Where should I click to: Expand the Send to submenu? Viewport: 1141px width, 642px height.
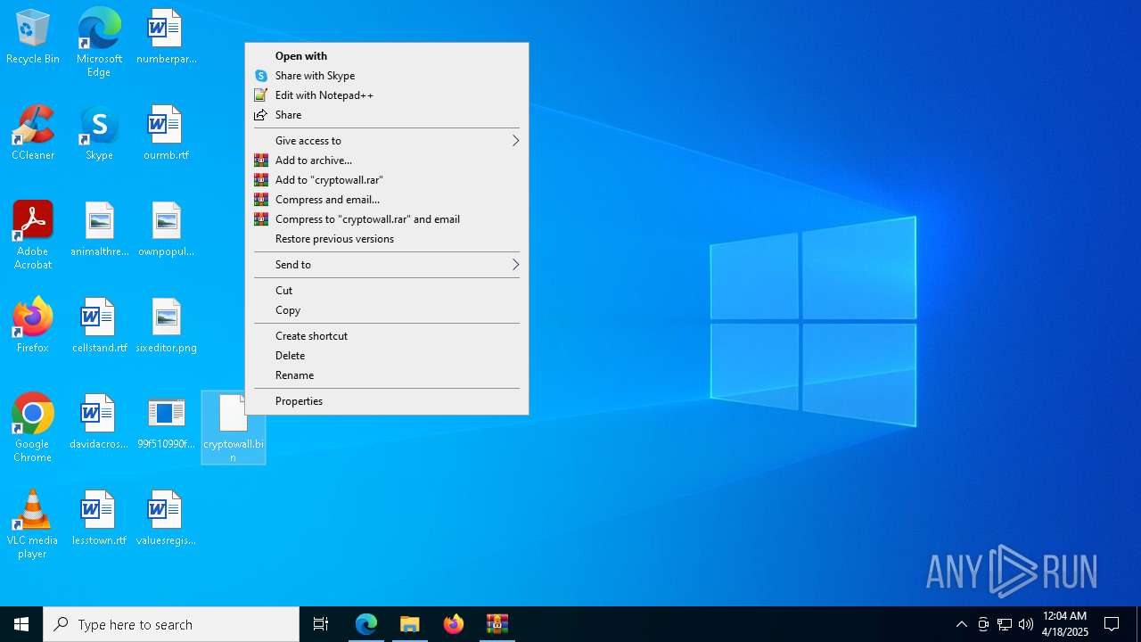pyautogui.click(x=387, y=265)
